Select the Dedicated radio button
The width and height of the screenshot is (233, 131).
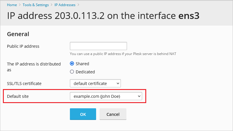click(72, 72)
